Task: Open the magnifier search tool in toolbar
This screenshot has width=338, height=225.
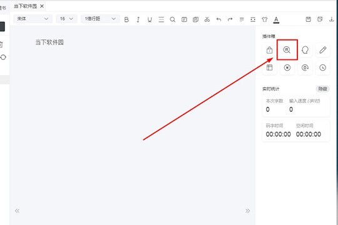Action: 173,19
